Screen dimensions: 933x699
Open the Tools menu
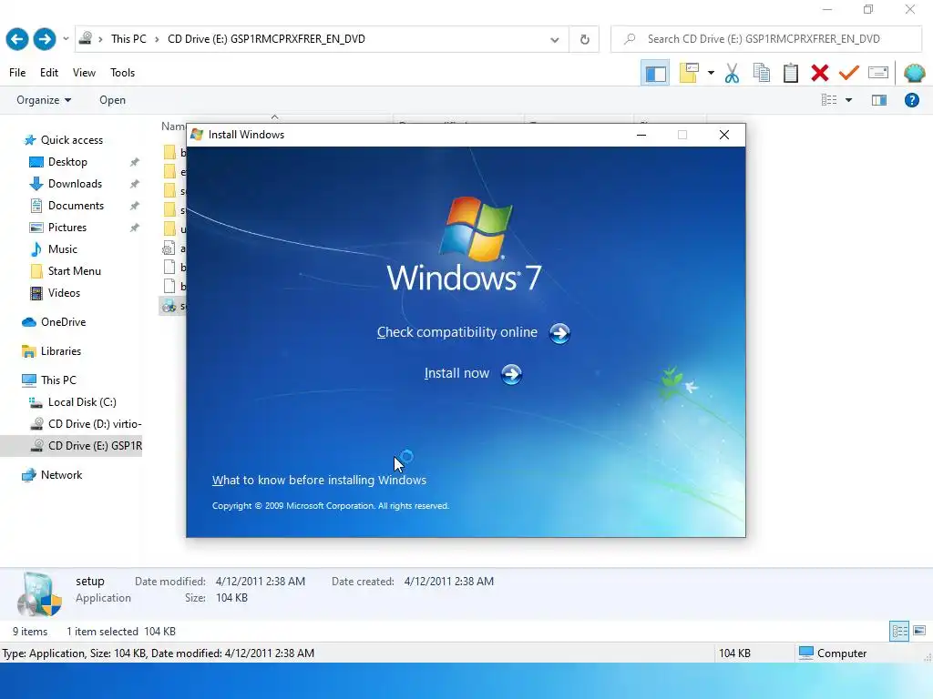point(123,73)
